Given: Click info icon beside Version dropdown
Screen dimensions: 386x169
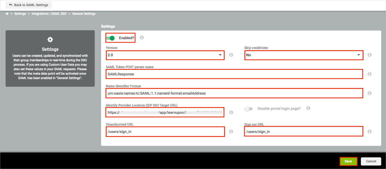Looking at the screenshot, I should pyautogui.click(x=231, y=55).
